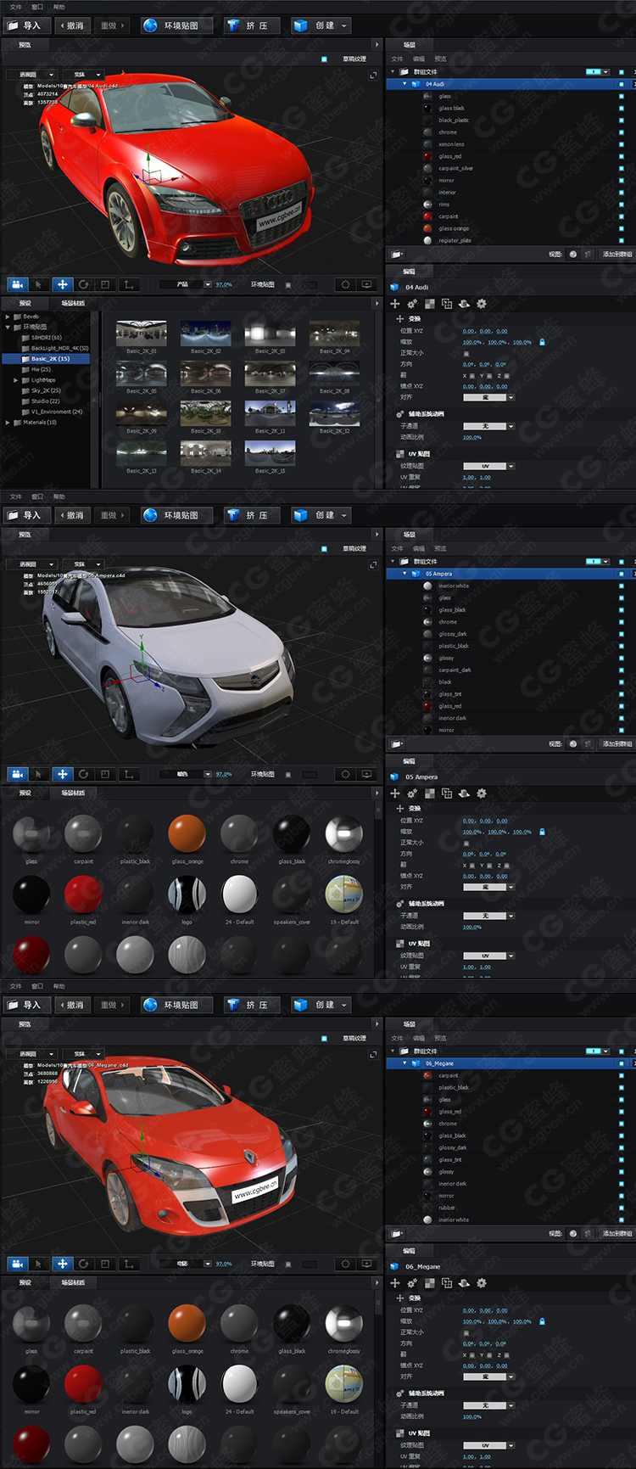Click 重做 redo in the Ampera window
Viewport: 636px width, 1469px height.
tap(111, 515)
